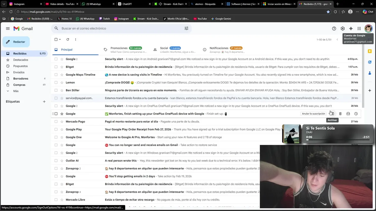Open browser extensions puzzle icon
This screenshot has width=376, height=211.
pos(335,12)
